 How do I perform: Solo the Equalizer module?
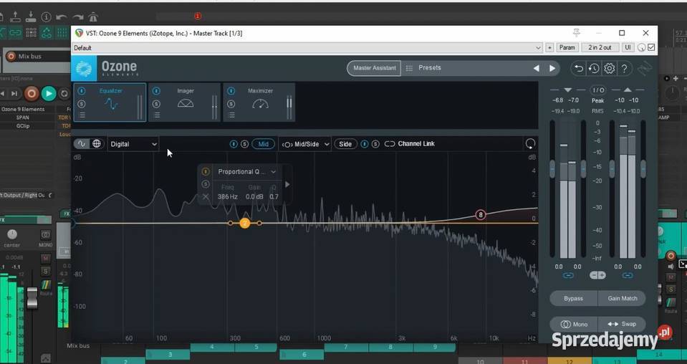coord(82,104)
